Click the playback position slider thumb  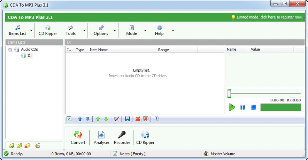coord(229,93)
